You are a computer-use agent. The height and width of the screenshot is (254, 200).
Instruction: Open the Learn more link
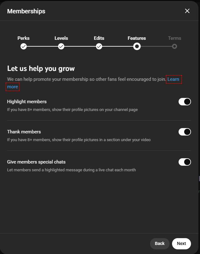(174, 79)
